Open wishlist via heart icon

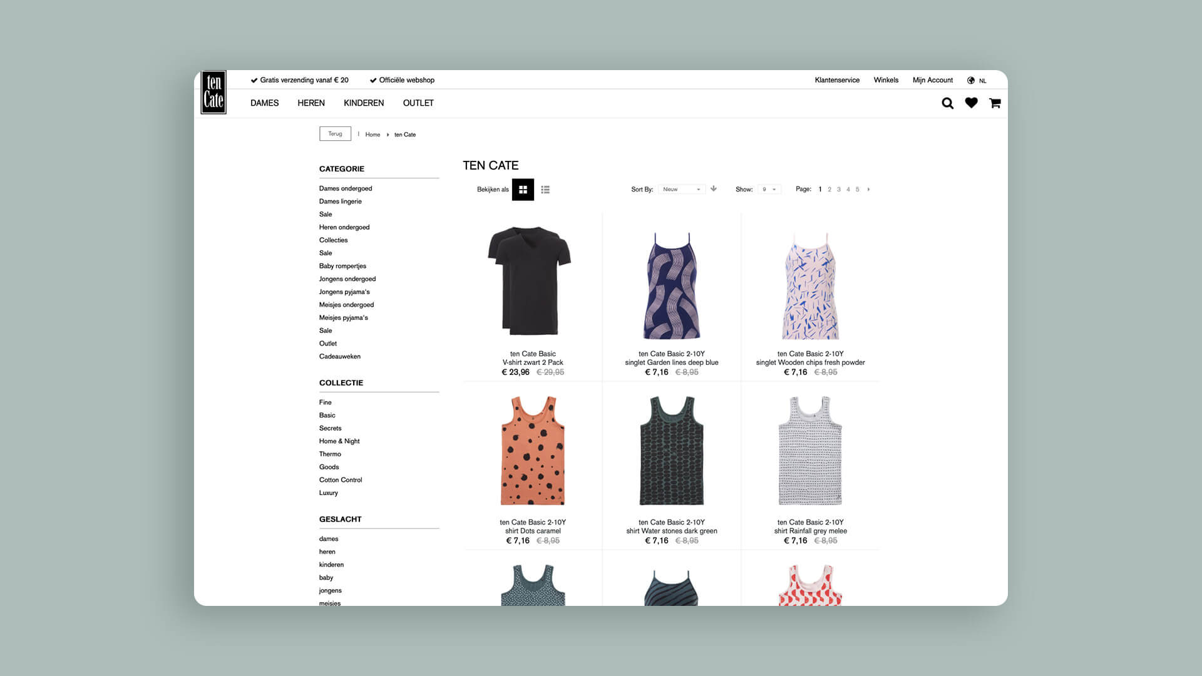(x=971, y=103)
